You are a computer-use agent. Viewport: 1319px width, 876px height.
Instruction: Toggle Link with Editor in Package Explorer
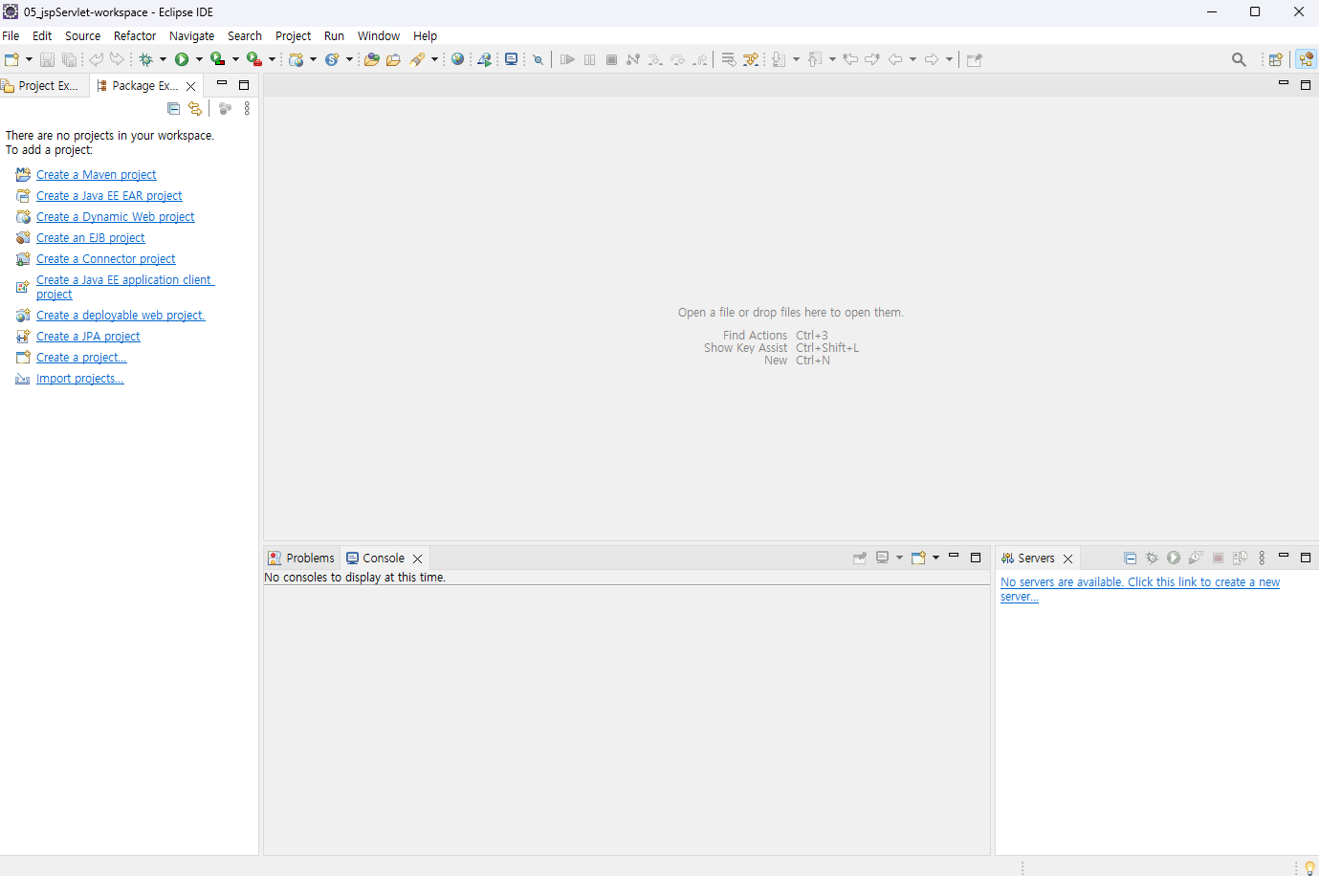click(x=195, y=109)
